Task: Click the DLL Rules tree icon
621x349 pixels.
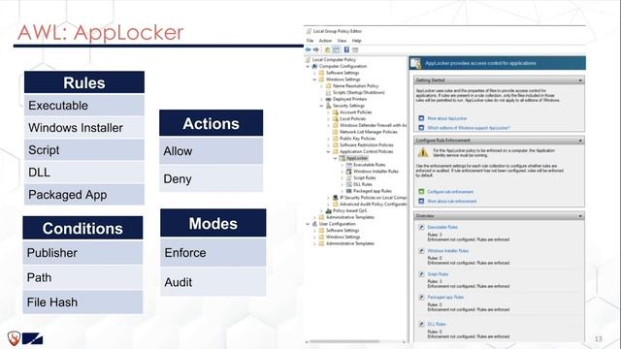Action: click(x=349, y=184)
